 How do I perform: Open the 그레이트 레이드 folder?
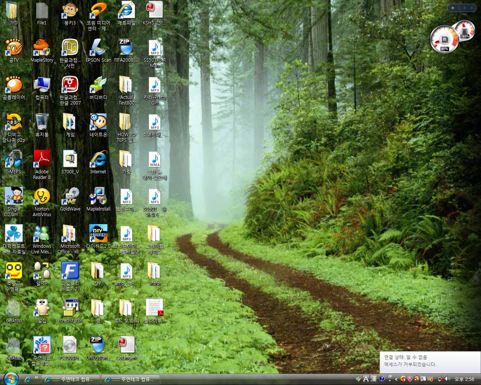(154, 239)
